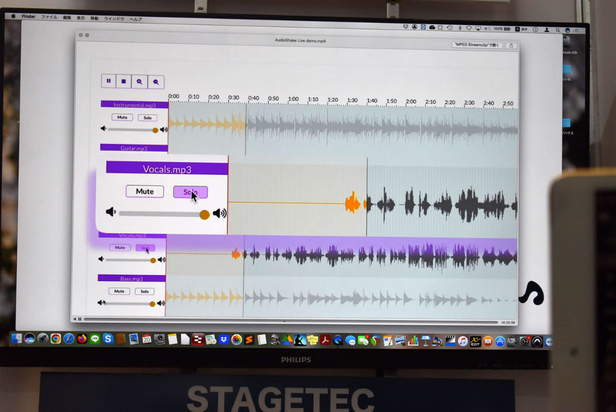Jump to the 2:00 timeline marker
The image size is (616, 412).
click(x=411, y=102)
